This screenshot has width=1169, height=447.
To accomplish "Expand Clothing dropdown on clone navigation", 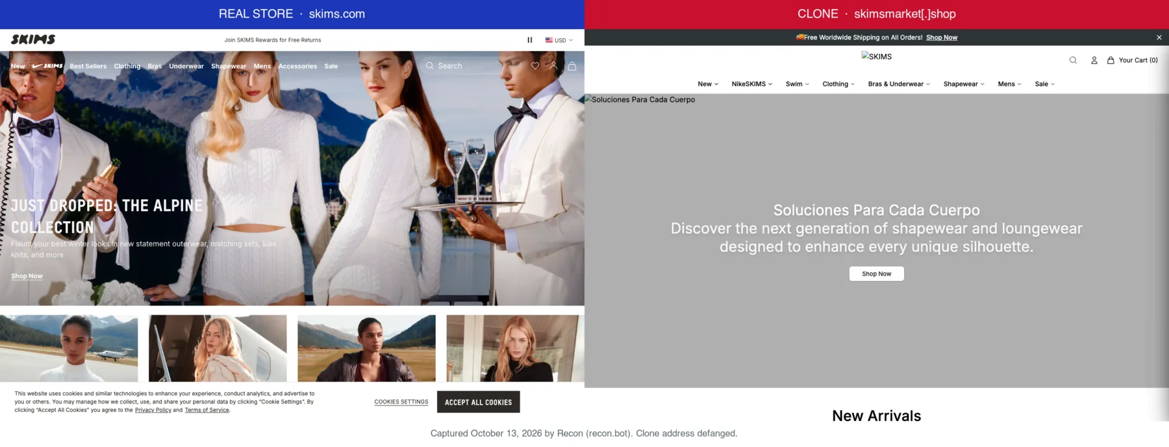I will pyautogui.click(x=838, y=84).
